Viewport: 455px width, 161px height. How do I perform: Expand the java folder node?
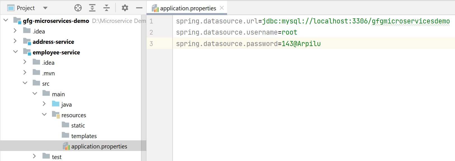click(x=44, y=104)
